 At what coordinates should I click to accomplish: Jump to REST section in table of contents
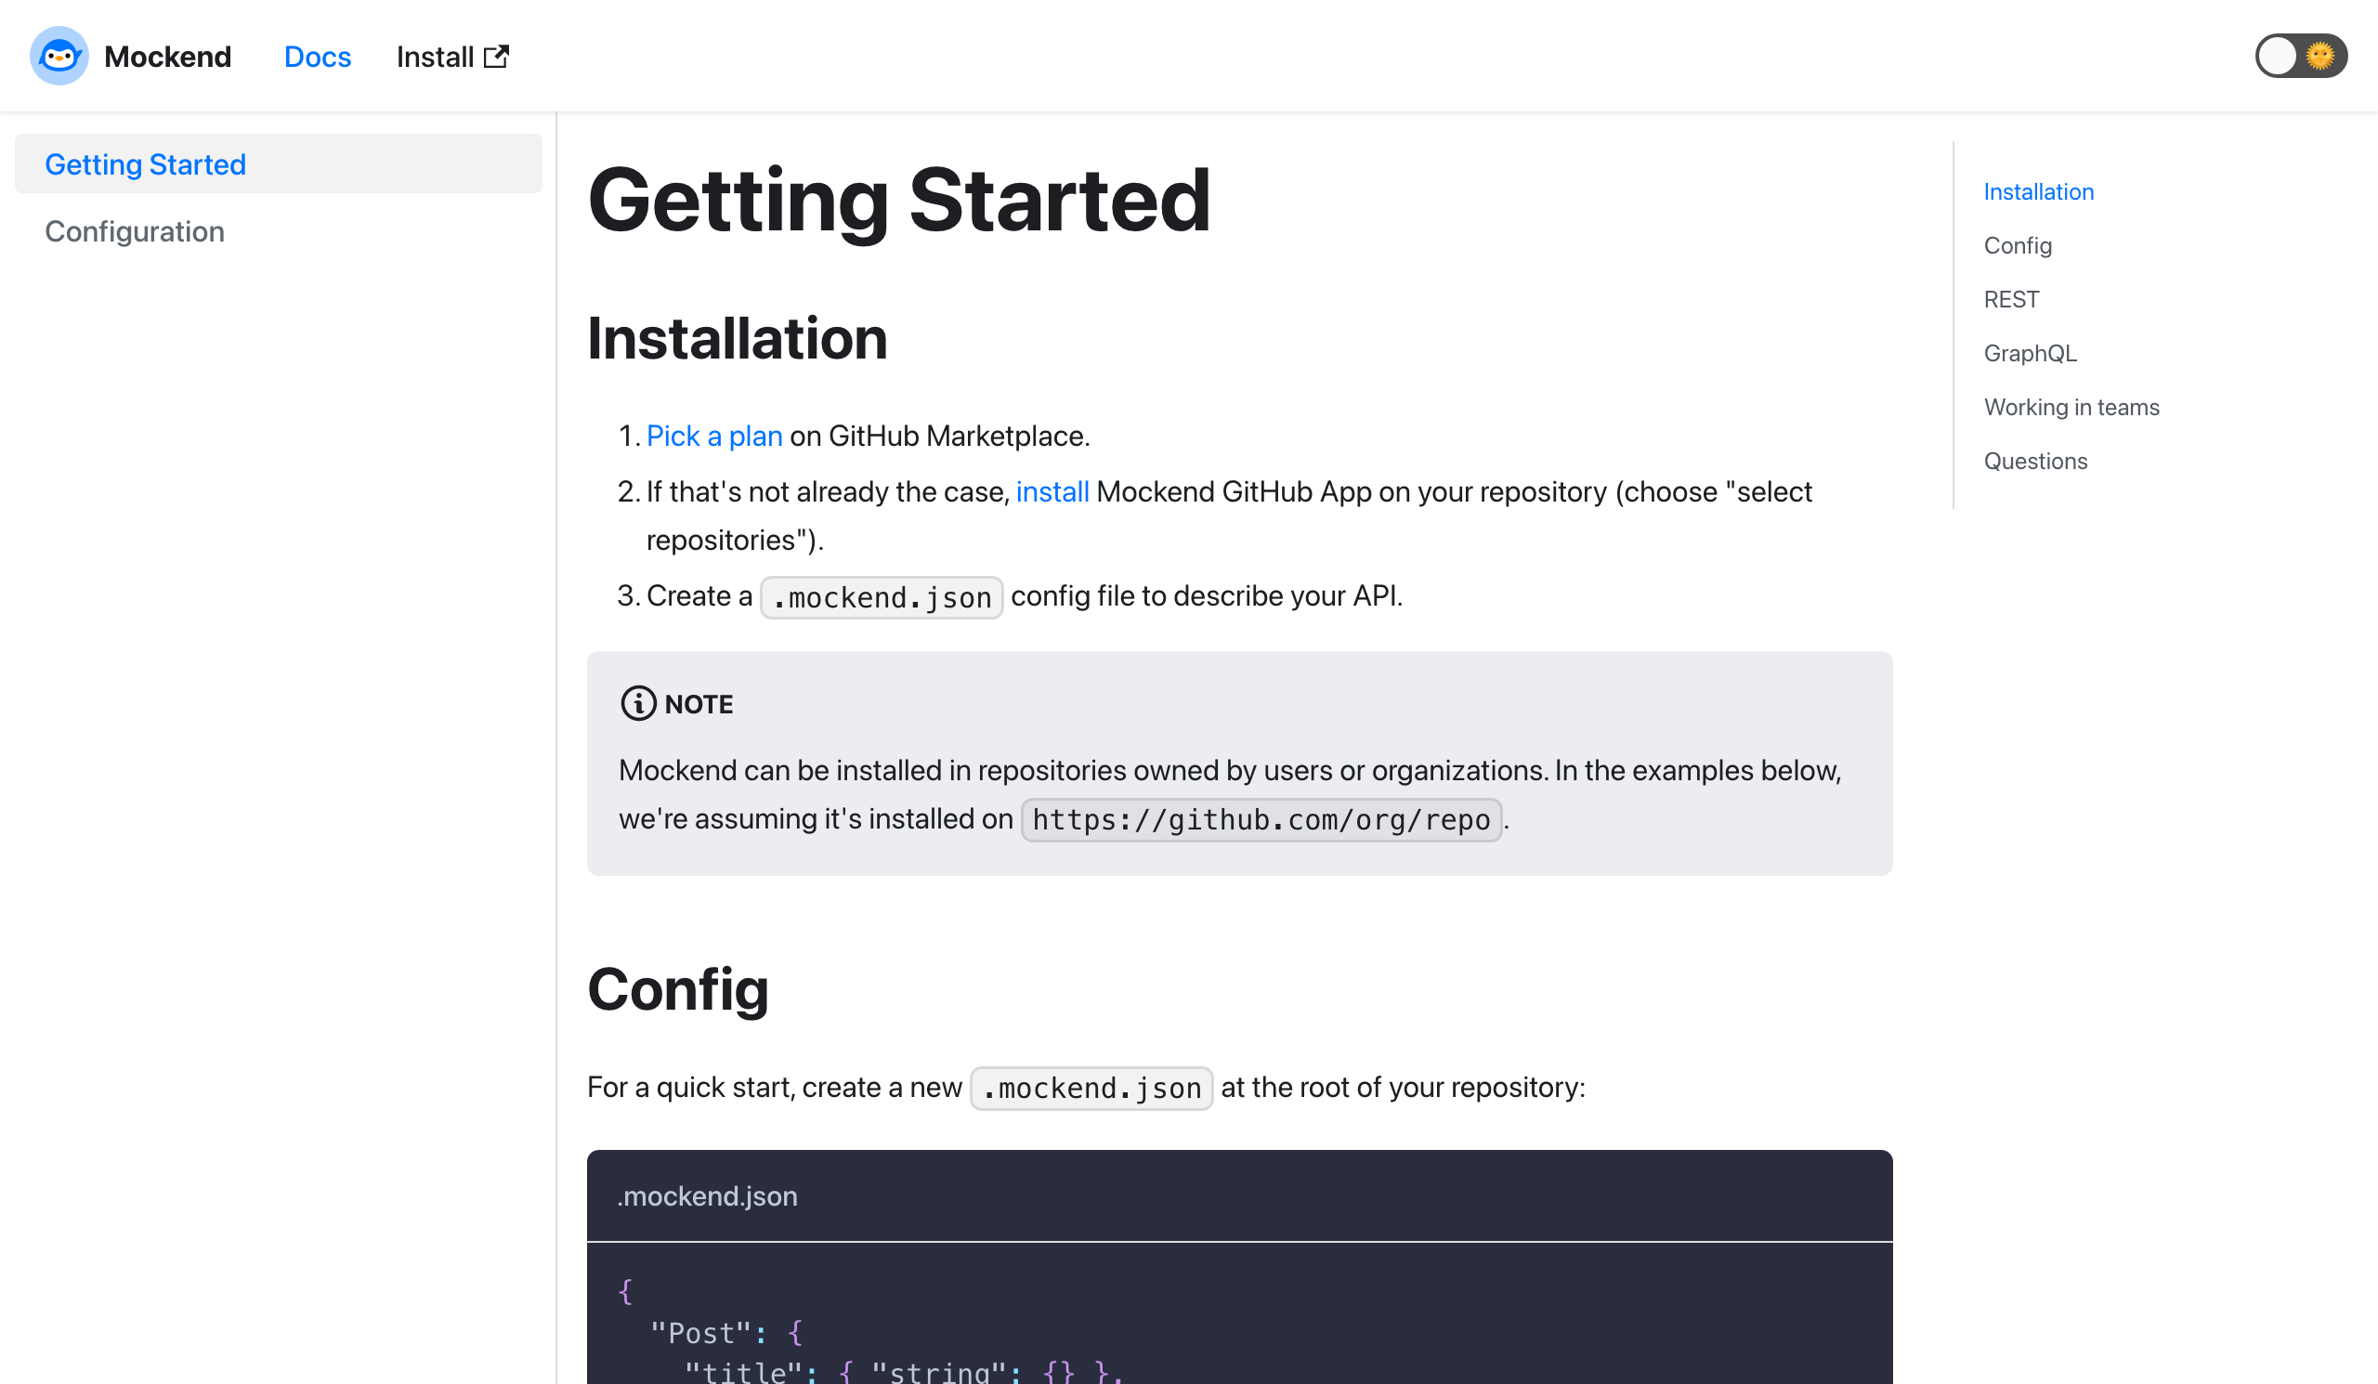coord(2011,299)
